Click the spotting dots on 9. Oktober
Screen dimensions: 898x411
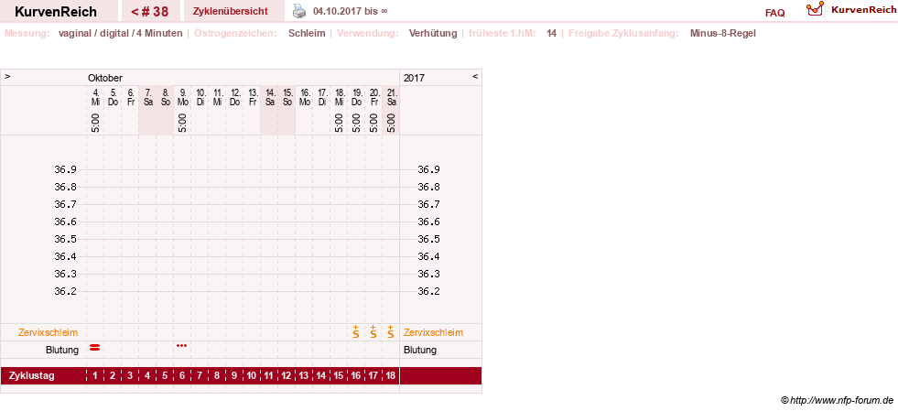click(181, 346)
